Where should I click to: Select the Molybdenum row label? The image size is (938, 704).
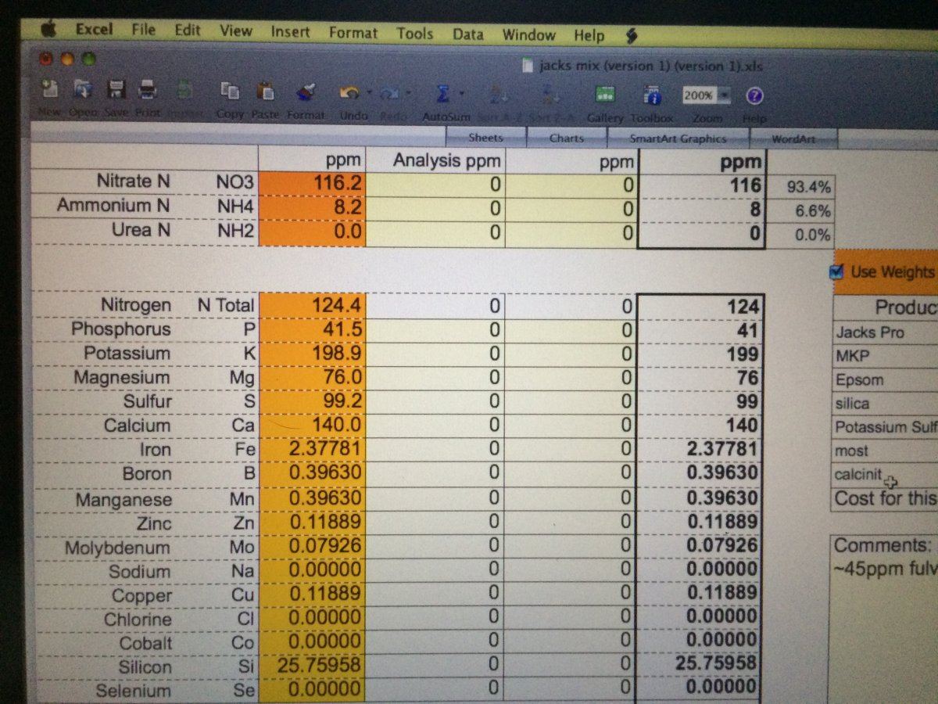point(117,548)
